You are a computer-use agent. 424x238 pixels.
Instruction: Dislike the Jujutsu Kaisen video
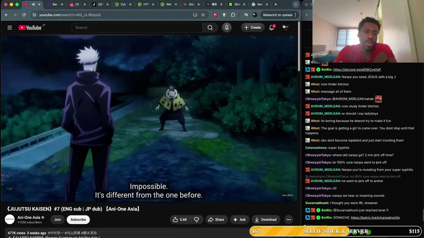tap(196, 219)
